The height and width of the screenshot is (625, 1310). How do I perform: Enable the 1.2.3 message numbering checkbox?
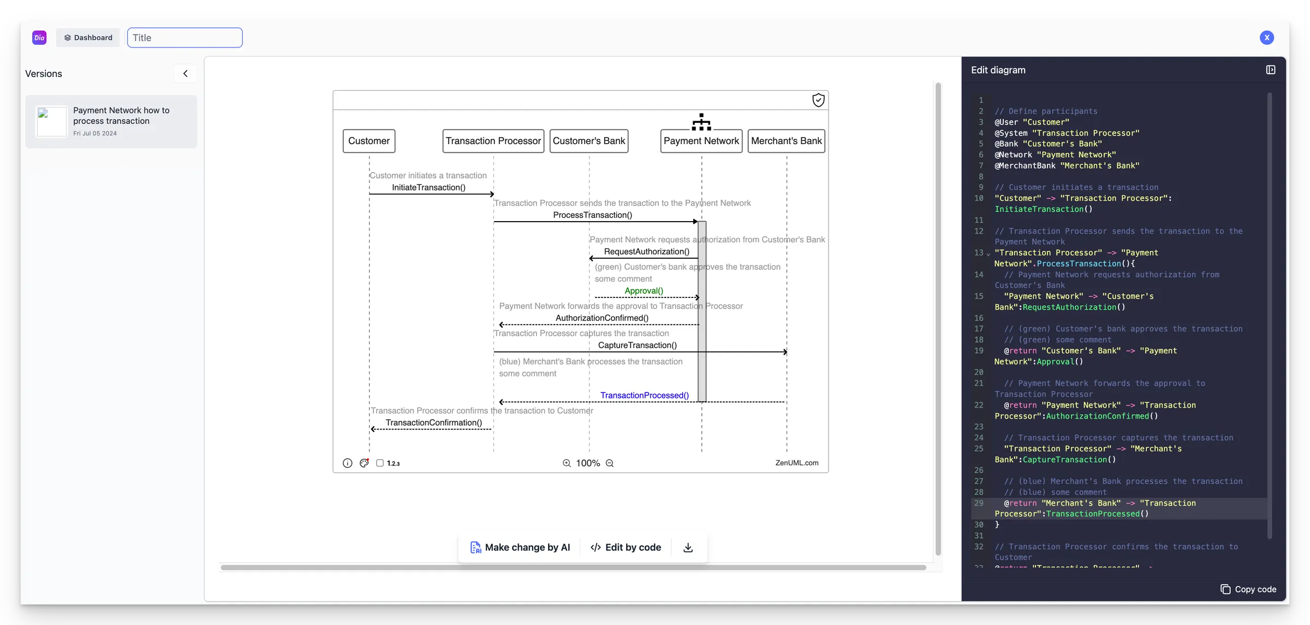[x=380, y=463]
